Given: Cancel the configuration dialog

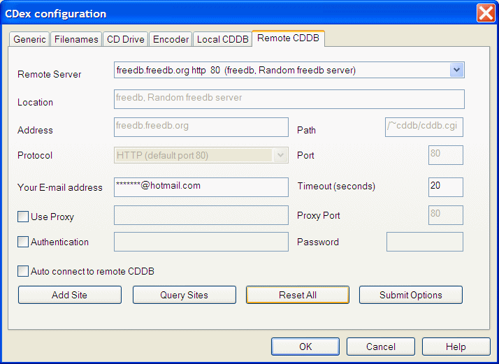Looking at the screenshot, I should [x=381, y=347].
